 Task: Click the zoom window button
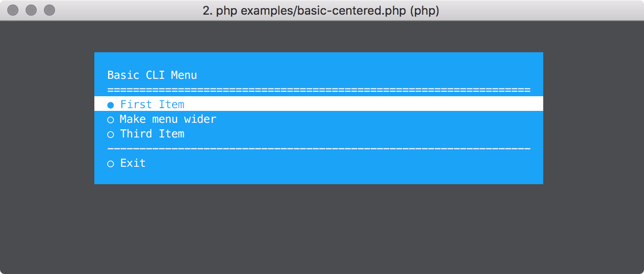pos(49,10)
